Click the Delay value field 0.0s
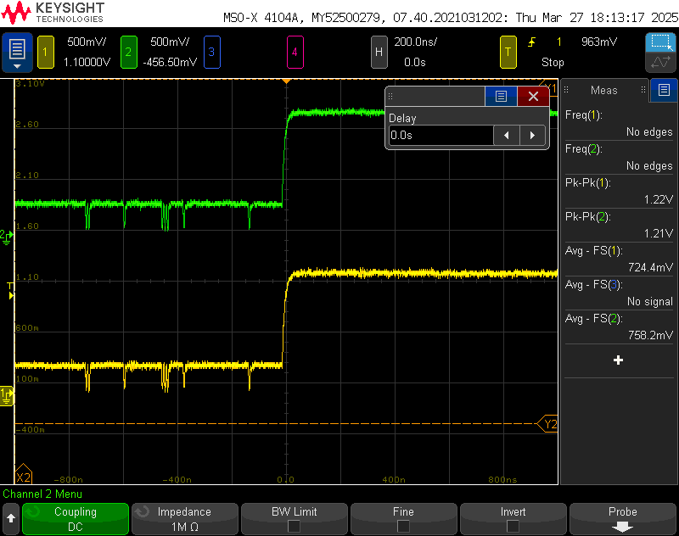The height and width of the screenshot is (536, 679). (441, 136)
